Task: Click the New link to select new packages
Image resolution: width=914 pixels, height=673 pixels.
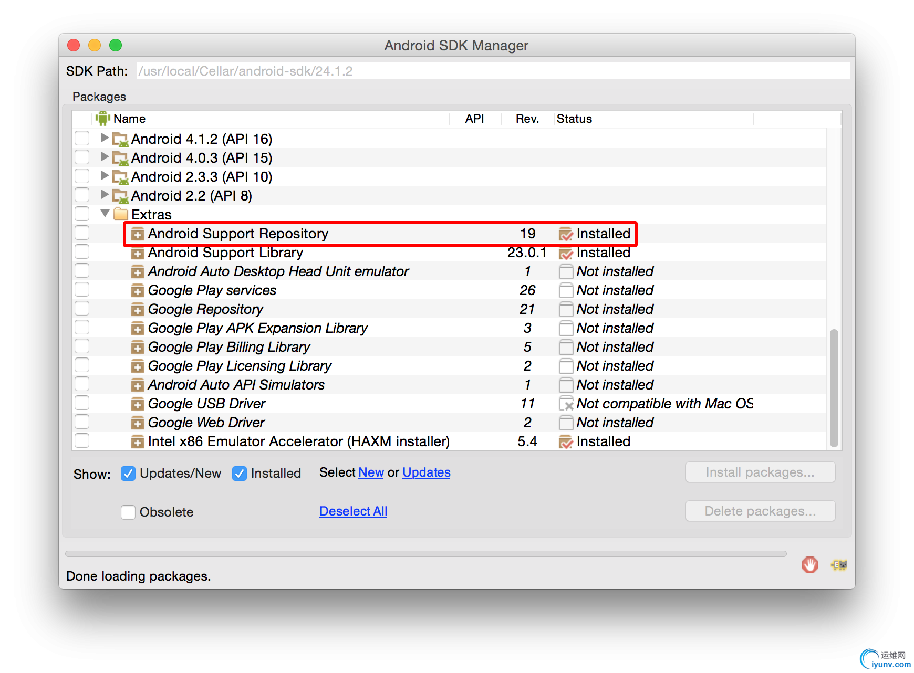Action: 371,472
